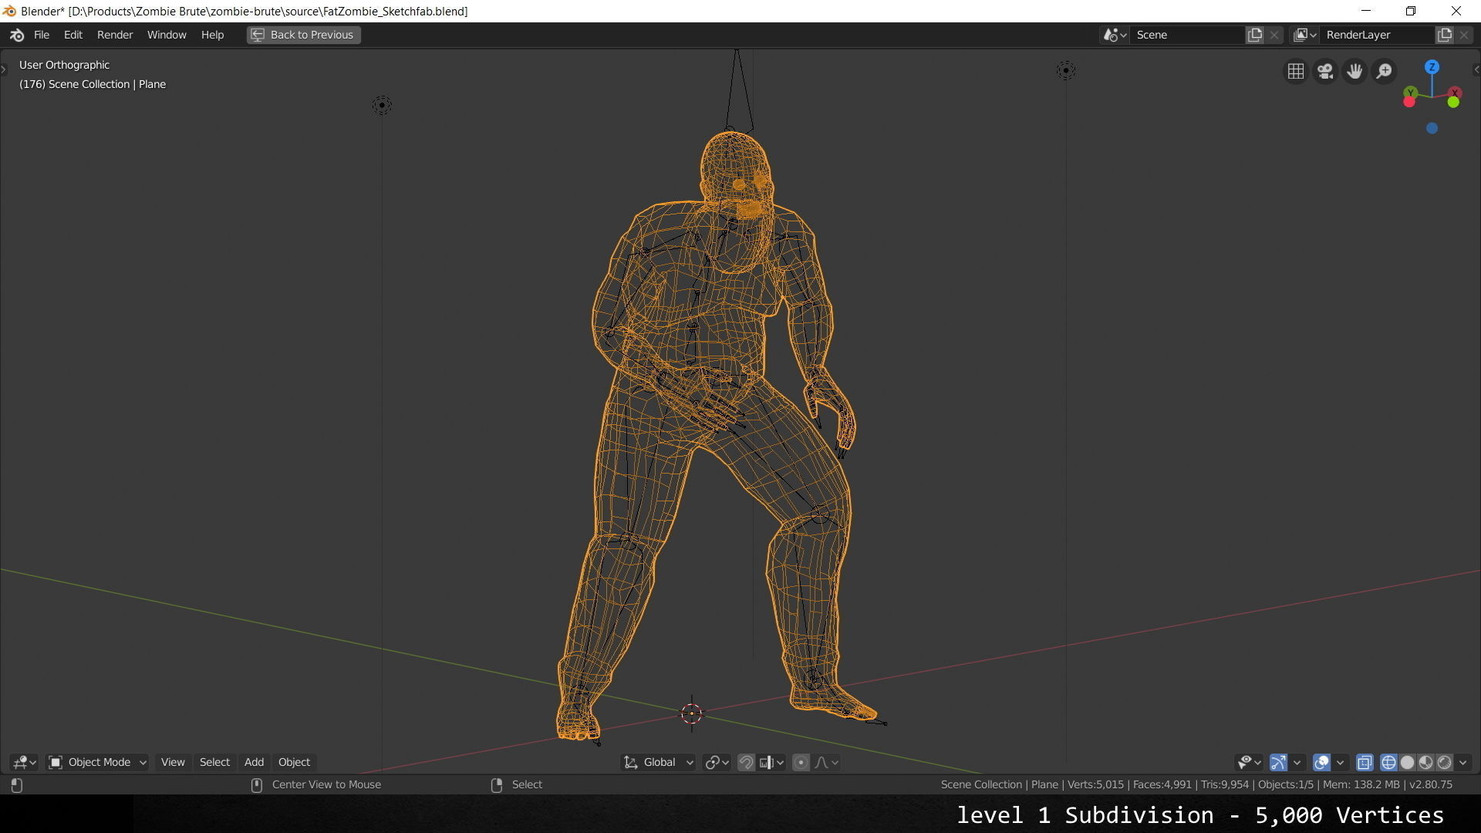Open the Window menu

pyautogui.click(x=167, y=35)
